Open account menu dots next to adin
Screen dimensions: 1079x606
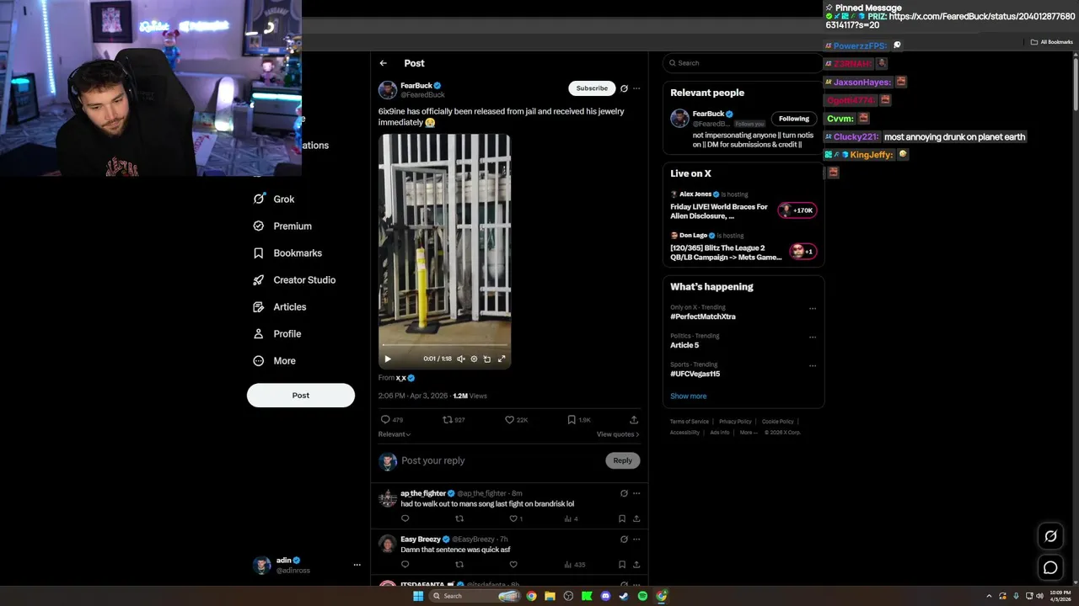coord(357,565)
